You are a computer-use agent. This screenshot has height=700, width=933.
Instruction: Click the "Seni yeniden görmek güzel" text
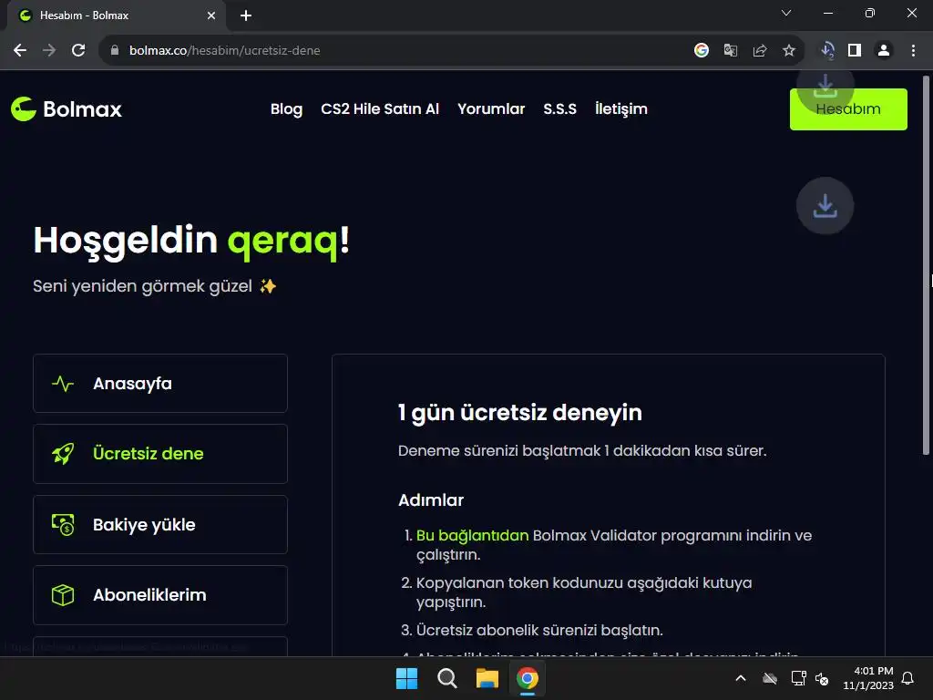143,286
